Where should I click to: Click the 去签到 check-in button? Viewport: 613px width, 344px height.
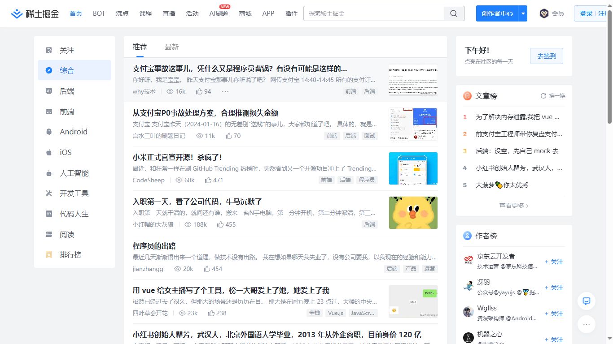[x=546, y=56]
